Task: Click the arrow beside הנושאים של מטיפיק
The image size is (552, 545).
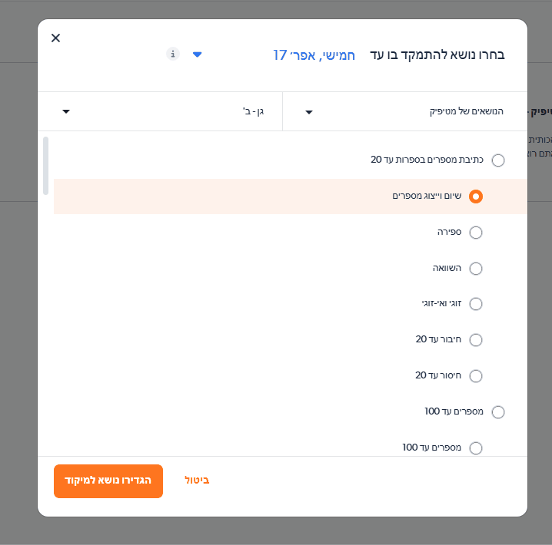Action: (x=309, y=112)
